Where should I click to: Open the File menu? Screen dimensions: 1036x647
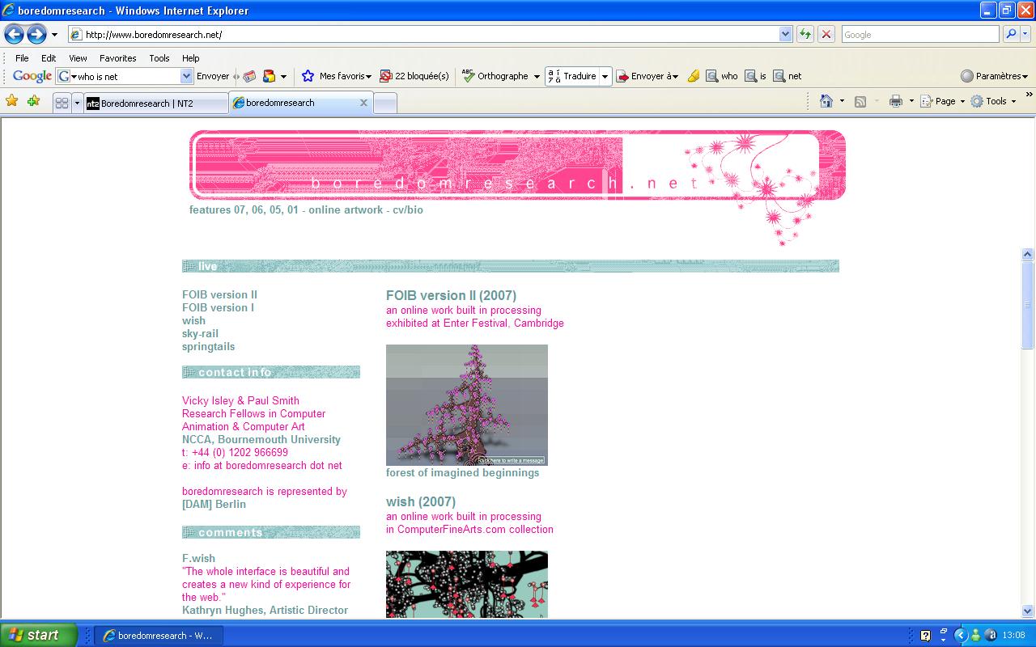22,58
